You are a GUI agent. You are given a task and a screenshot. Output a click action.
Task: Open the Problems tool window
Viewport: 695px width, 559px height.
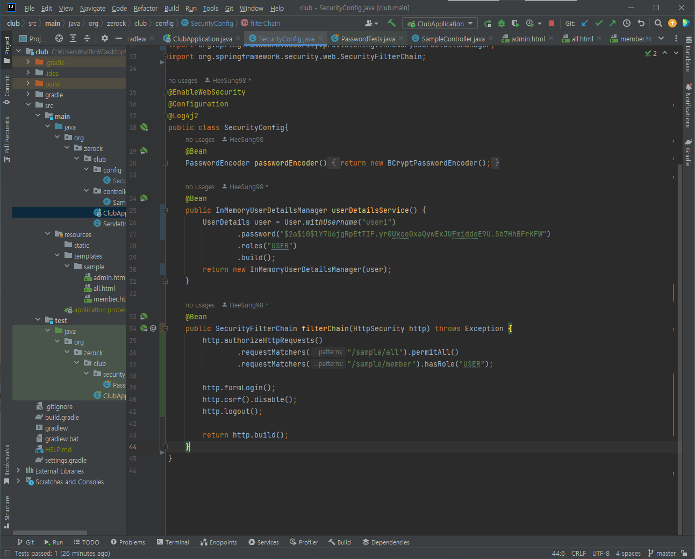[x=128, y=542]
